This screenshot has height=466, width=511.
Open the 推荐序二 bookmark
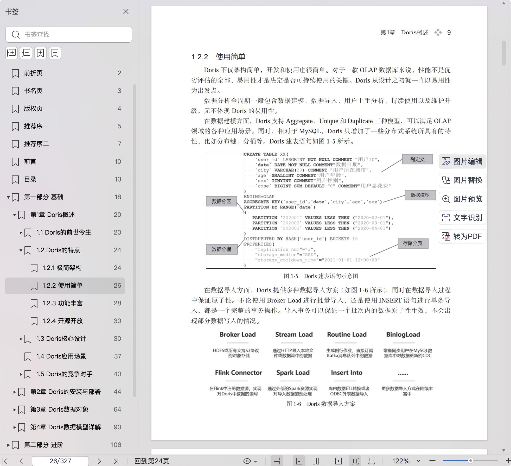[x=65, y=144]
